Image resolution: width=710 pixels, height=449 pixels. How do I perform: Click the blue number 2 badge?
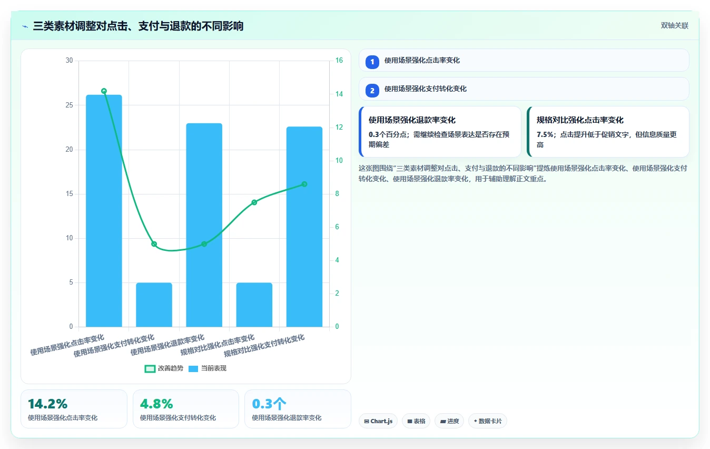372,91
